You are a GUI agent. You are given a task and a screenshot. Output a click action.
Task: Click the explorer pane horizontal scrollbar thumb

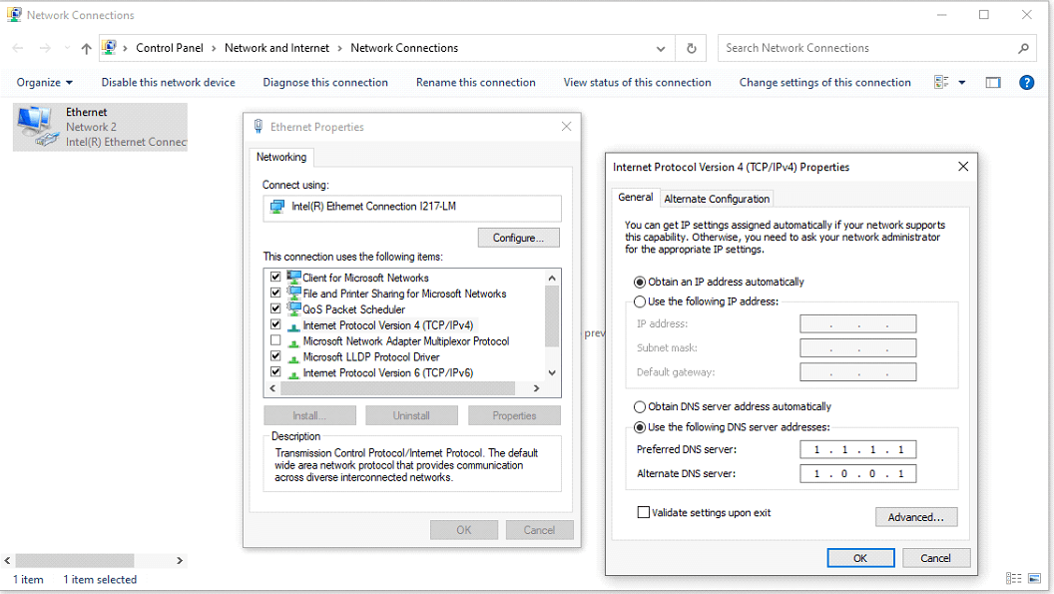pos(75,560)
